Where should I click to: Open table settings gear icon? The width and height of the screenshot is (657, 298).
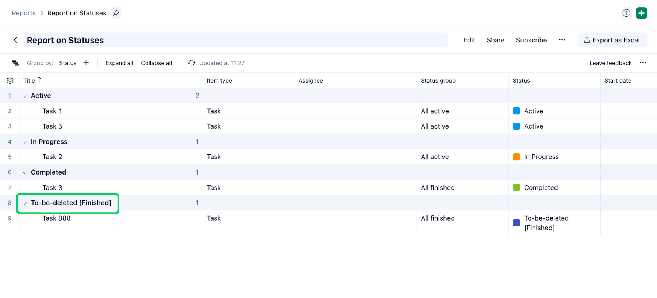(10, 80)
